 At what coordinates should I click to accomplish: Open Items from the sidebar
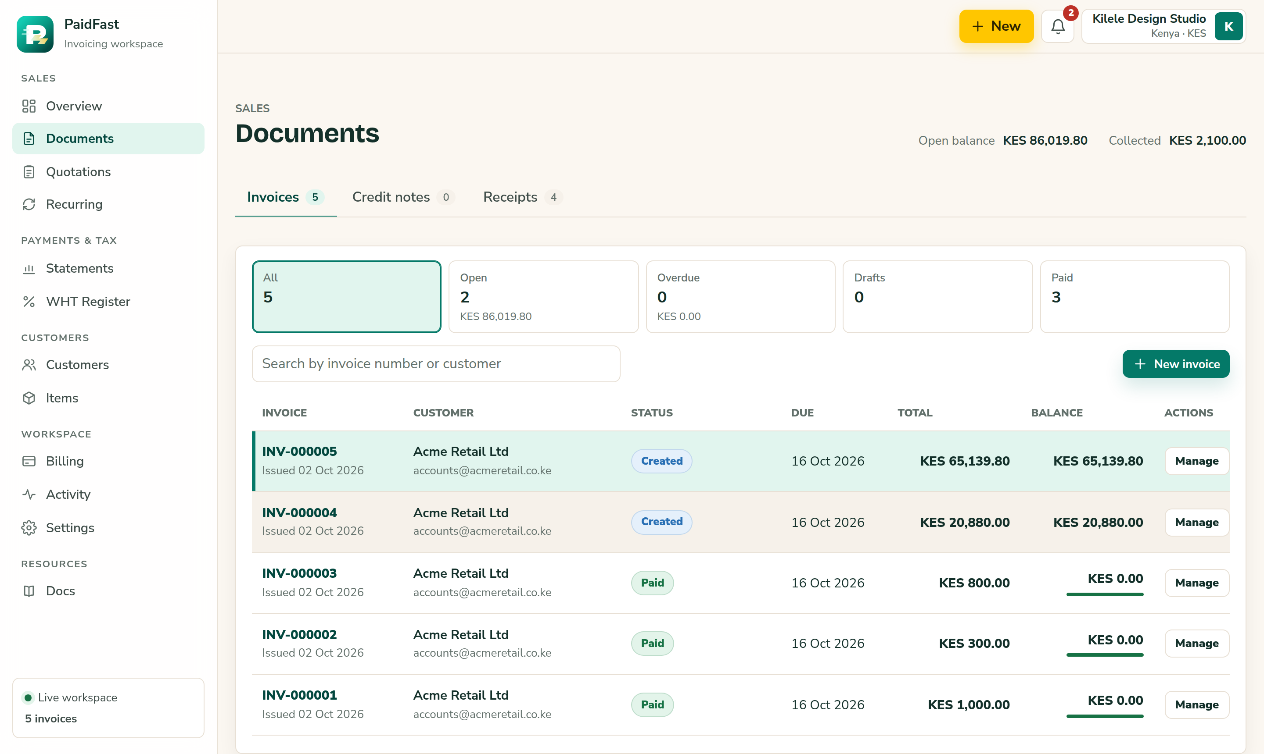[108, 398]
